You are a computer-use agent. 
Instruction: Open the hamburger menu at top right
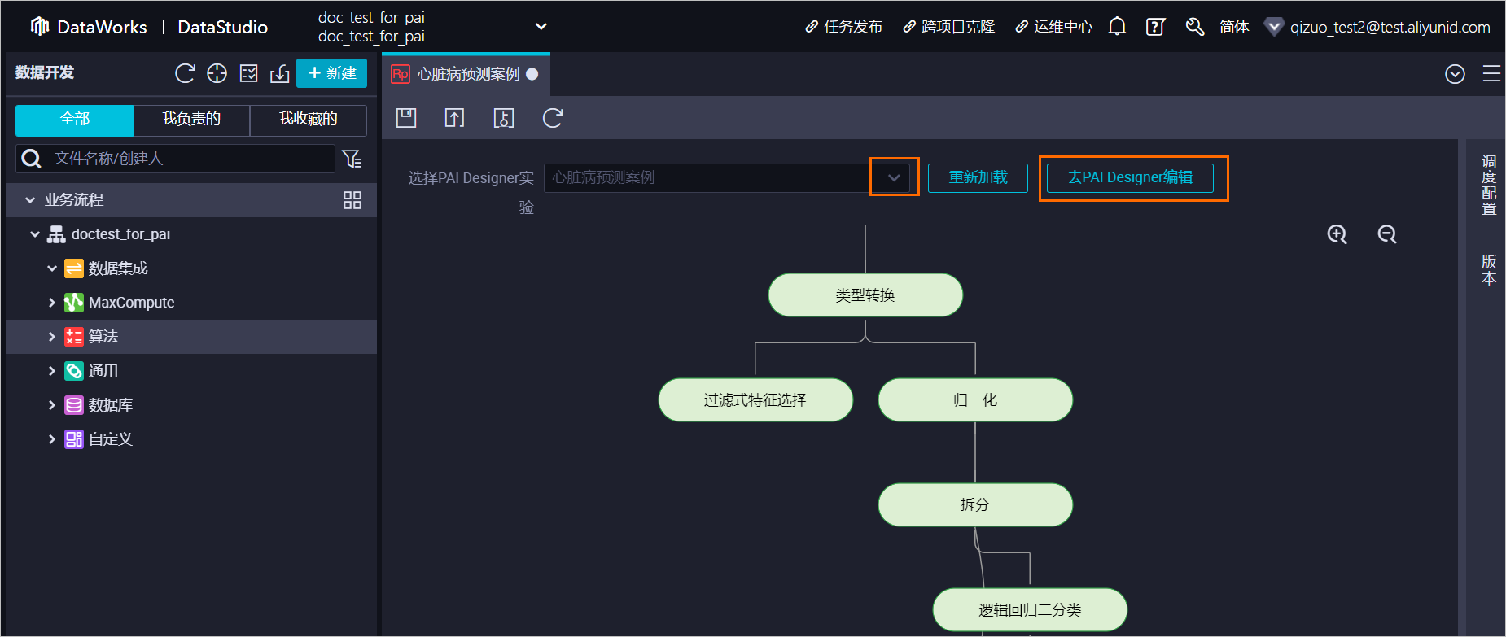point(1491,73)
